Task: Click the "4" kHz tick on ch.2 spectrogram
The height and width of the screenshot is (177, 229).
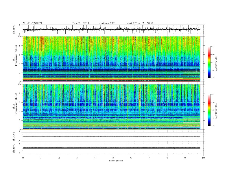Action: coord(20,111)
